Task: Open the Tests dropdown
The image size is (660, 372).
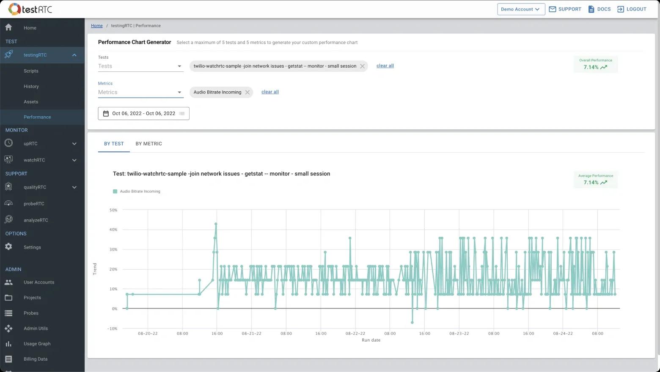Action: (x=140, y=66)
